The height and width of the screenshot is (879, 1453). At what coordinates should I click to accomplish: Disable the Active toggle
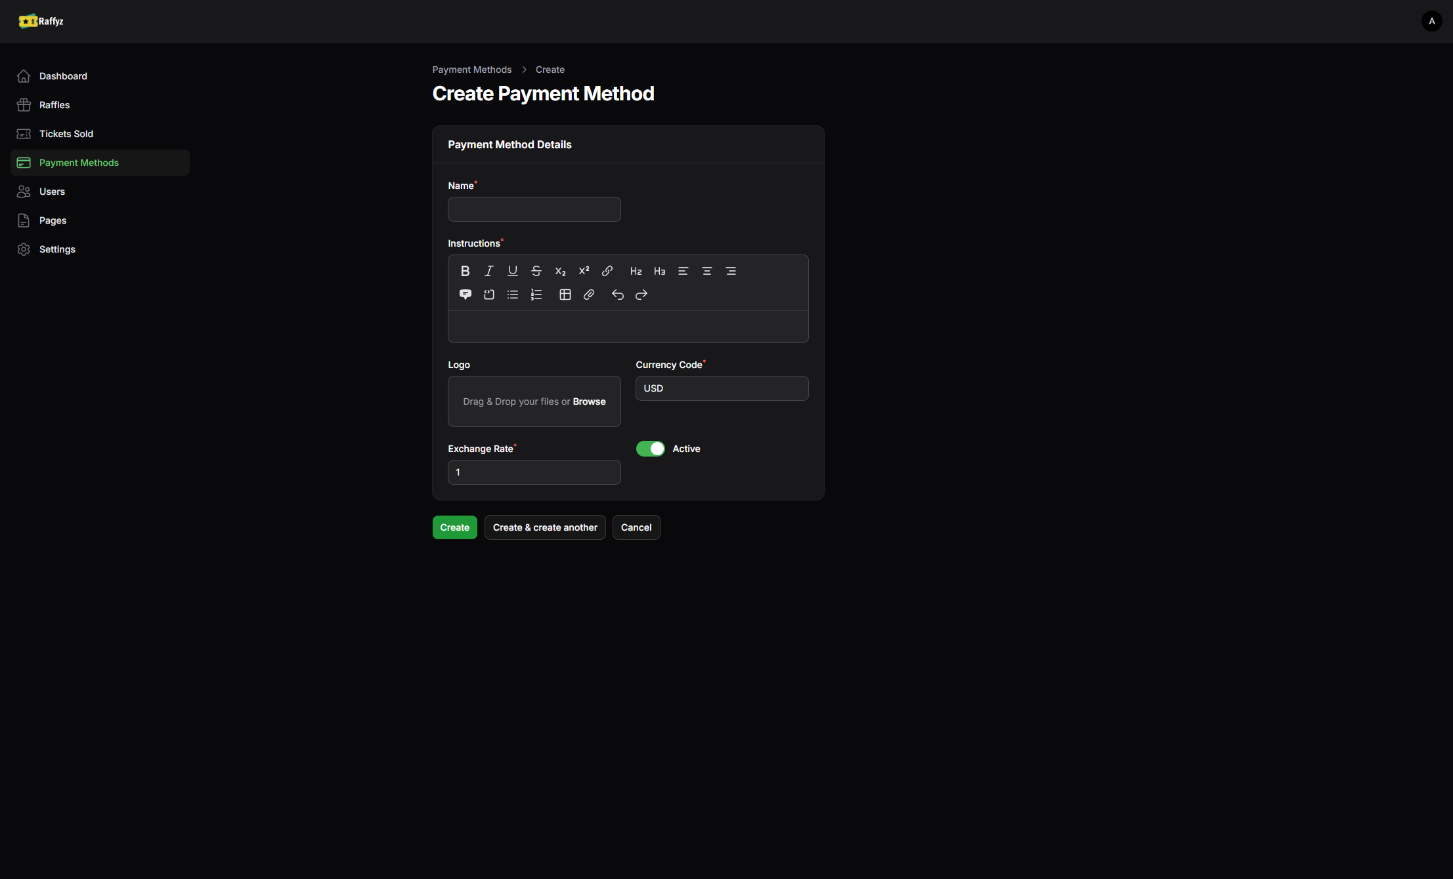pyautogui.click(x=650, y=449)
